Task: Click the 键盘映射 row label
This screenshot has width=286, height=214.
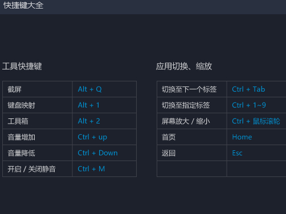Action: pos(21,105)
